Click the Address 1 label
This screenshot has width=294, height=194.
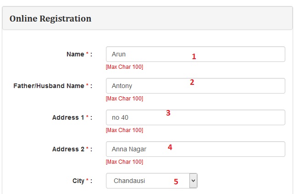69,117
